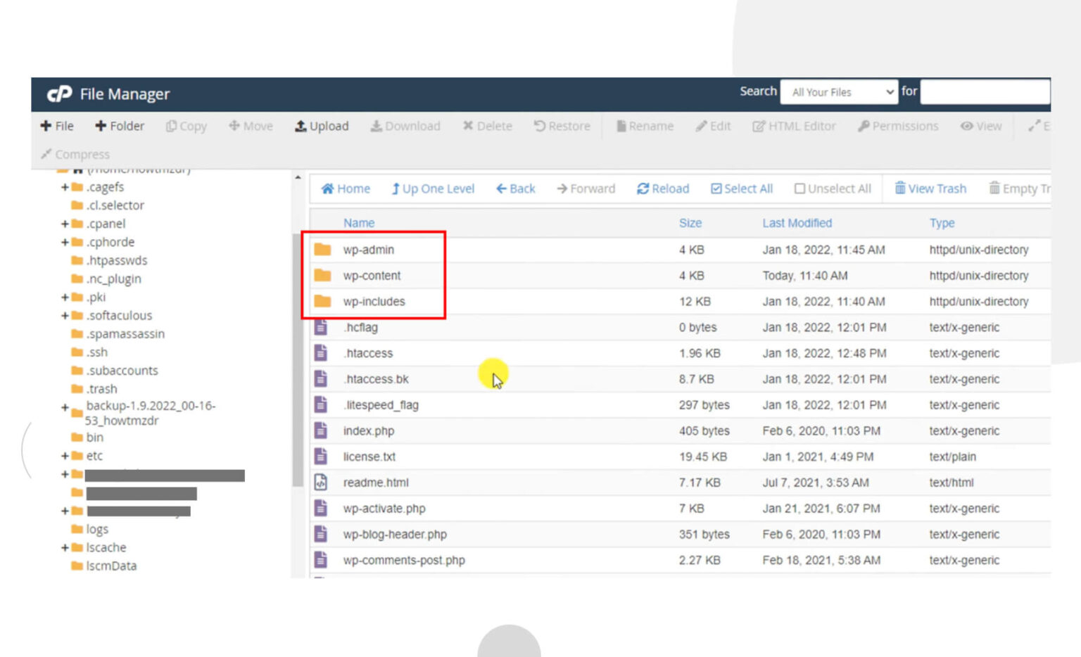Click the Restore icon

(561, 126)
